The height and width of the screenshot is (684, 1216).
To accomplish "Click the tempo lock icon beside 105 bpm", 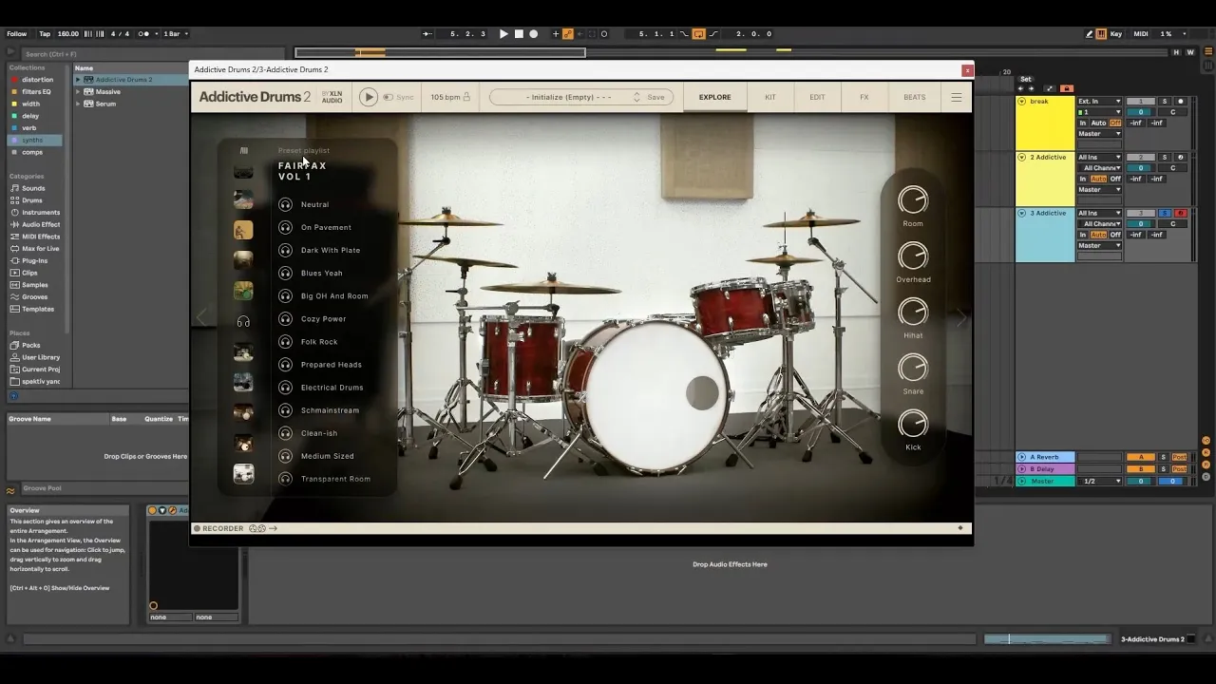I will pos(466,97).
